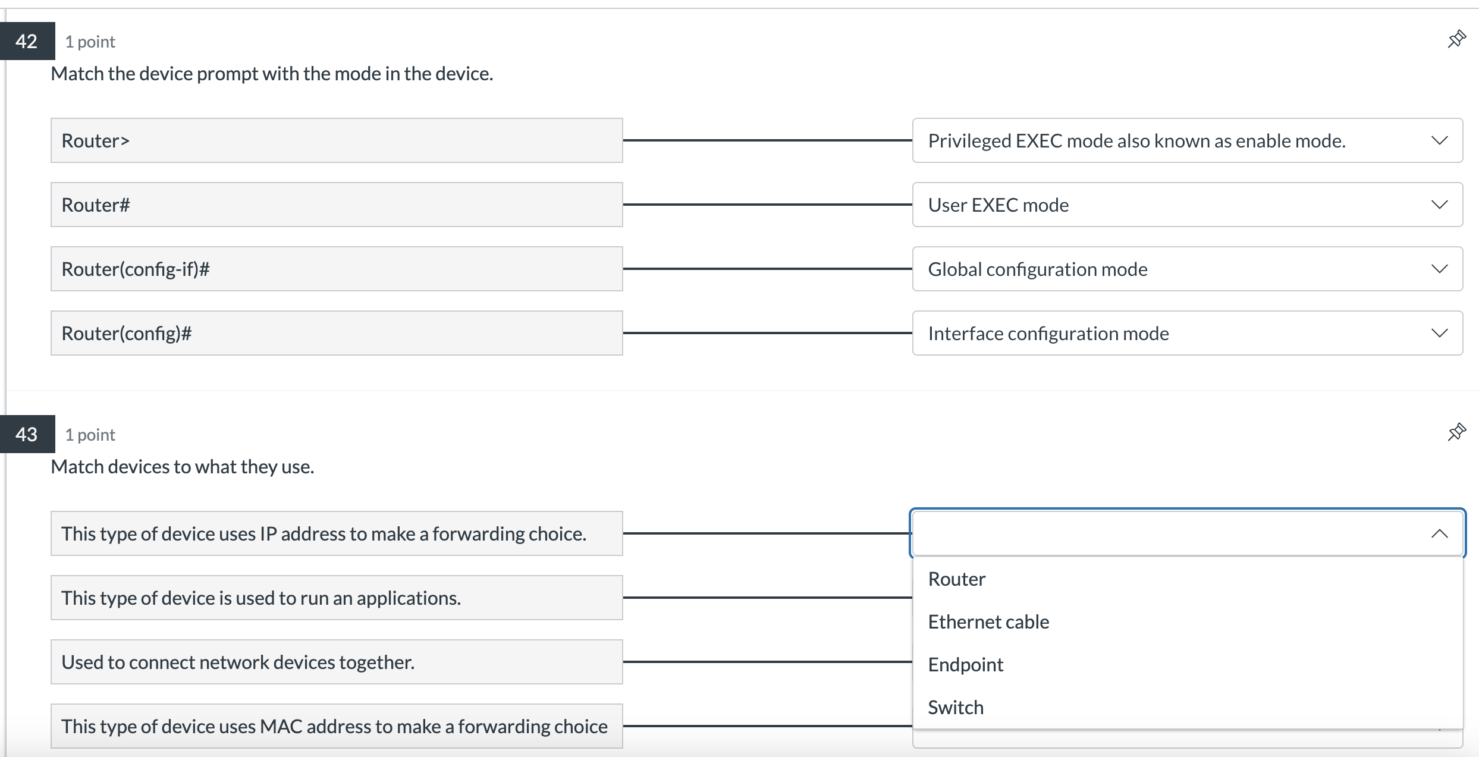Pin question 42 for review

[1457, 38]
